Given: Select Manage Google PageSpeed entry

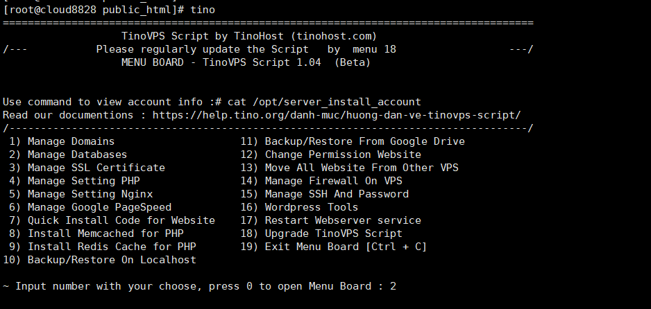Looking at the screenshot, I should tap(90, 208).
